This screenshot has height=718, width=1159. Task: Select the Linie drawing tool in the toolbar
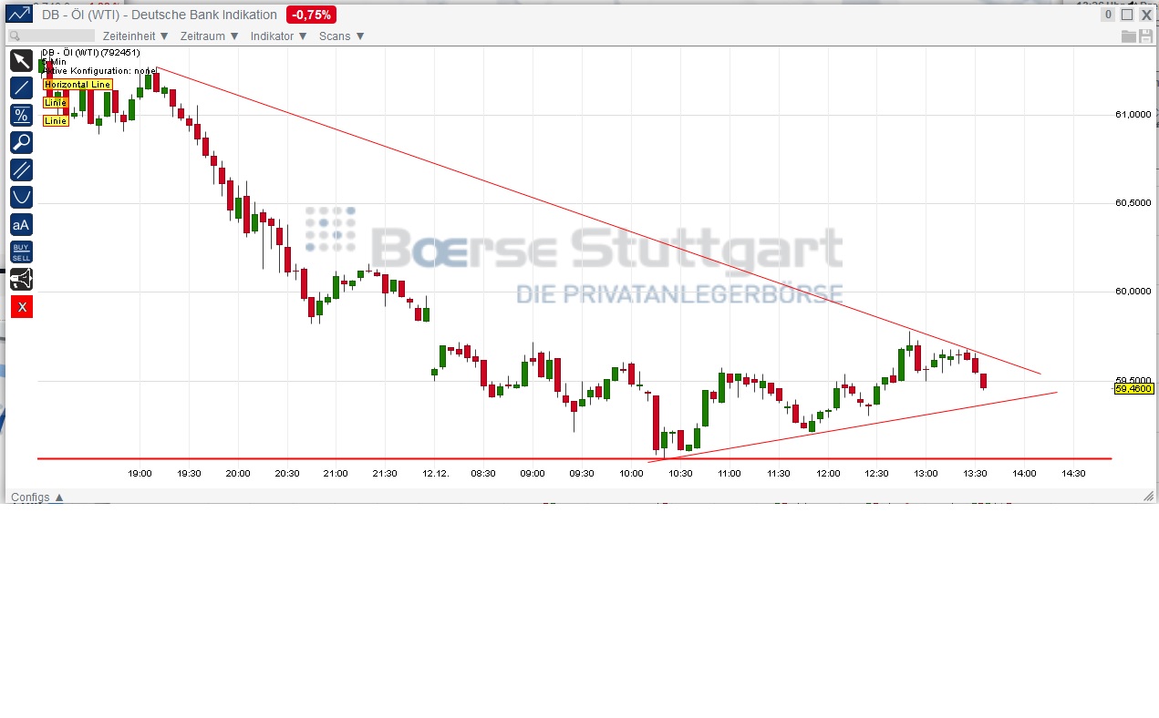click(x=20, y=87)
